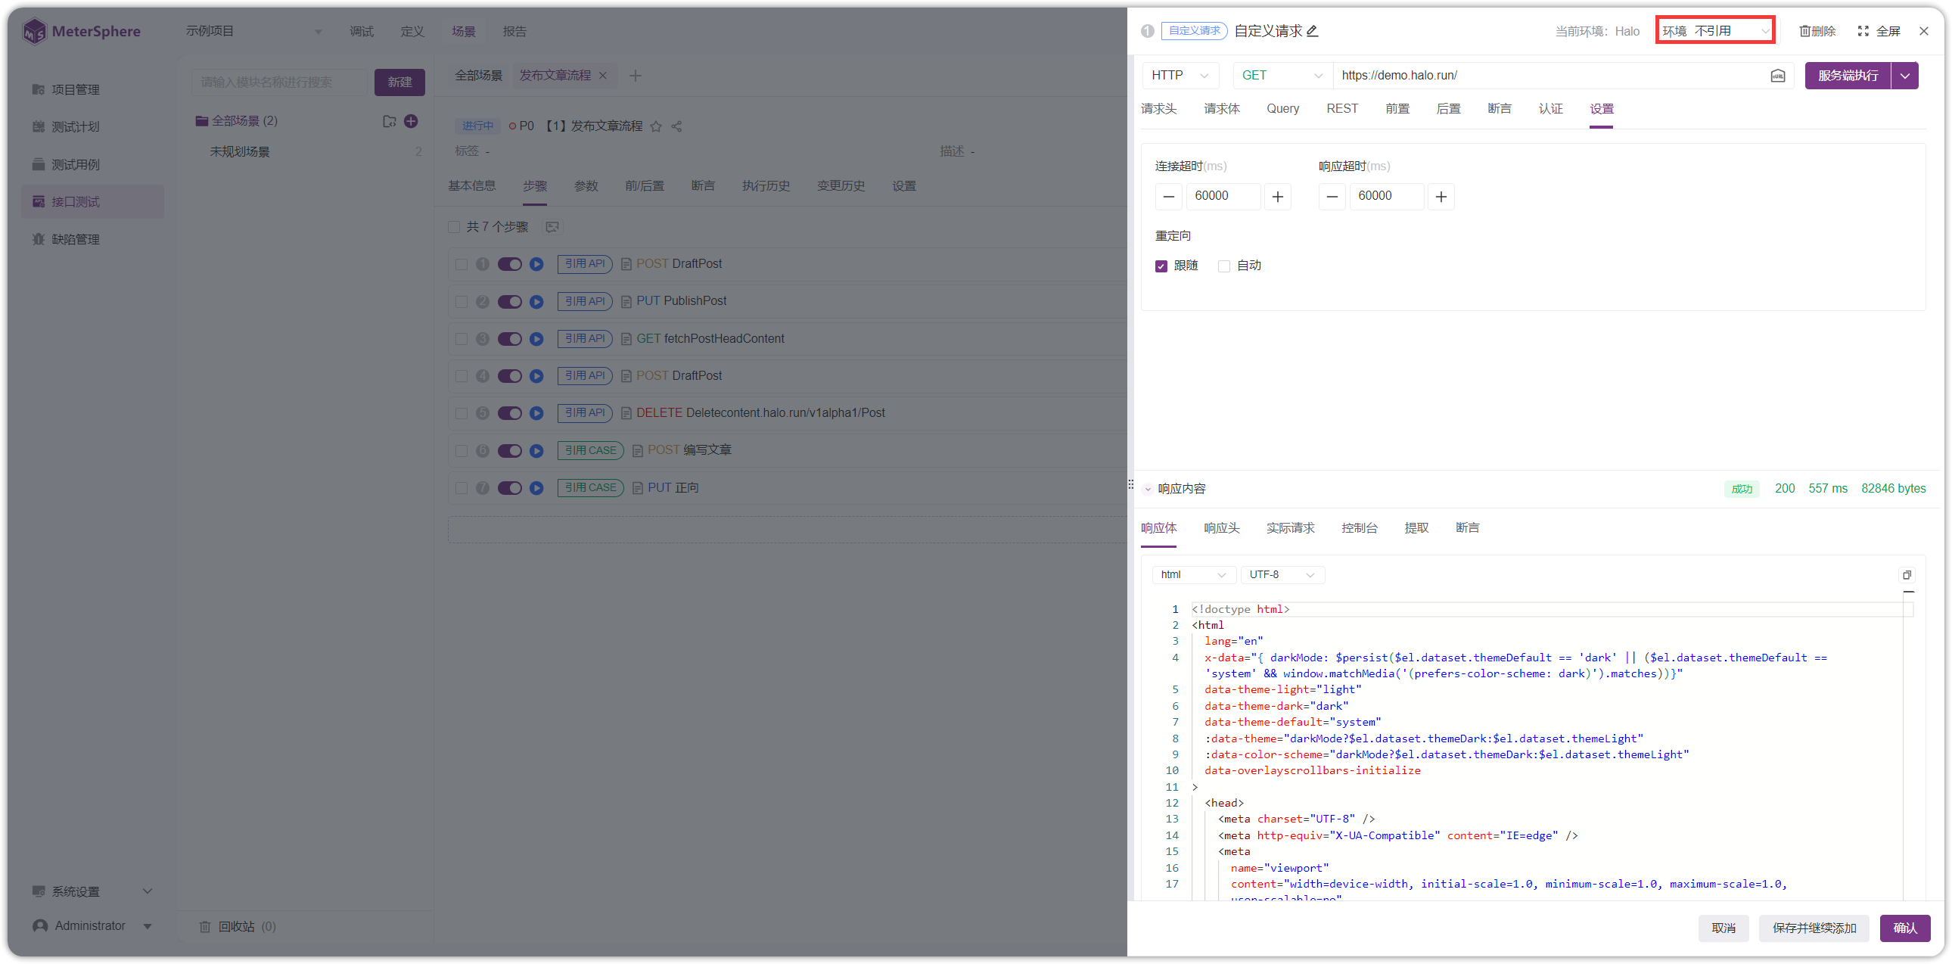1952x964 pixels.
Task: Click the 保存并继续添加 button
Action: pyautogui.click(x=1814, y=928)
